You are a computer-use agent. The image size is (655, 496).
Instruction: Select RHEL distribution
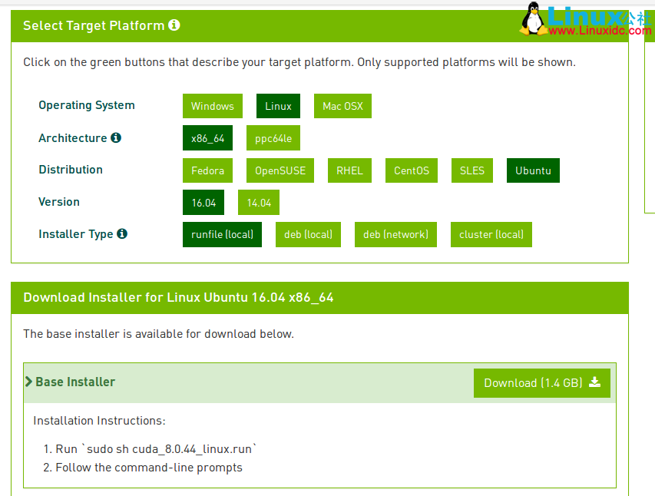coord(349,170)
